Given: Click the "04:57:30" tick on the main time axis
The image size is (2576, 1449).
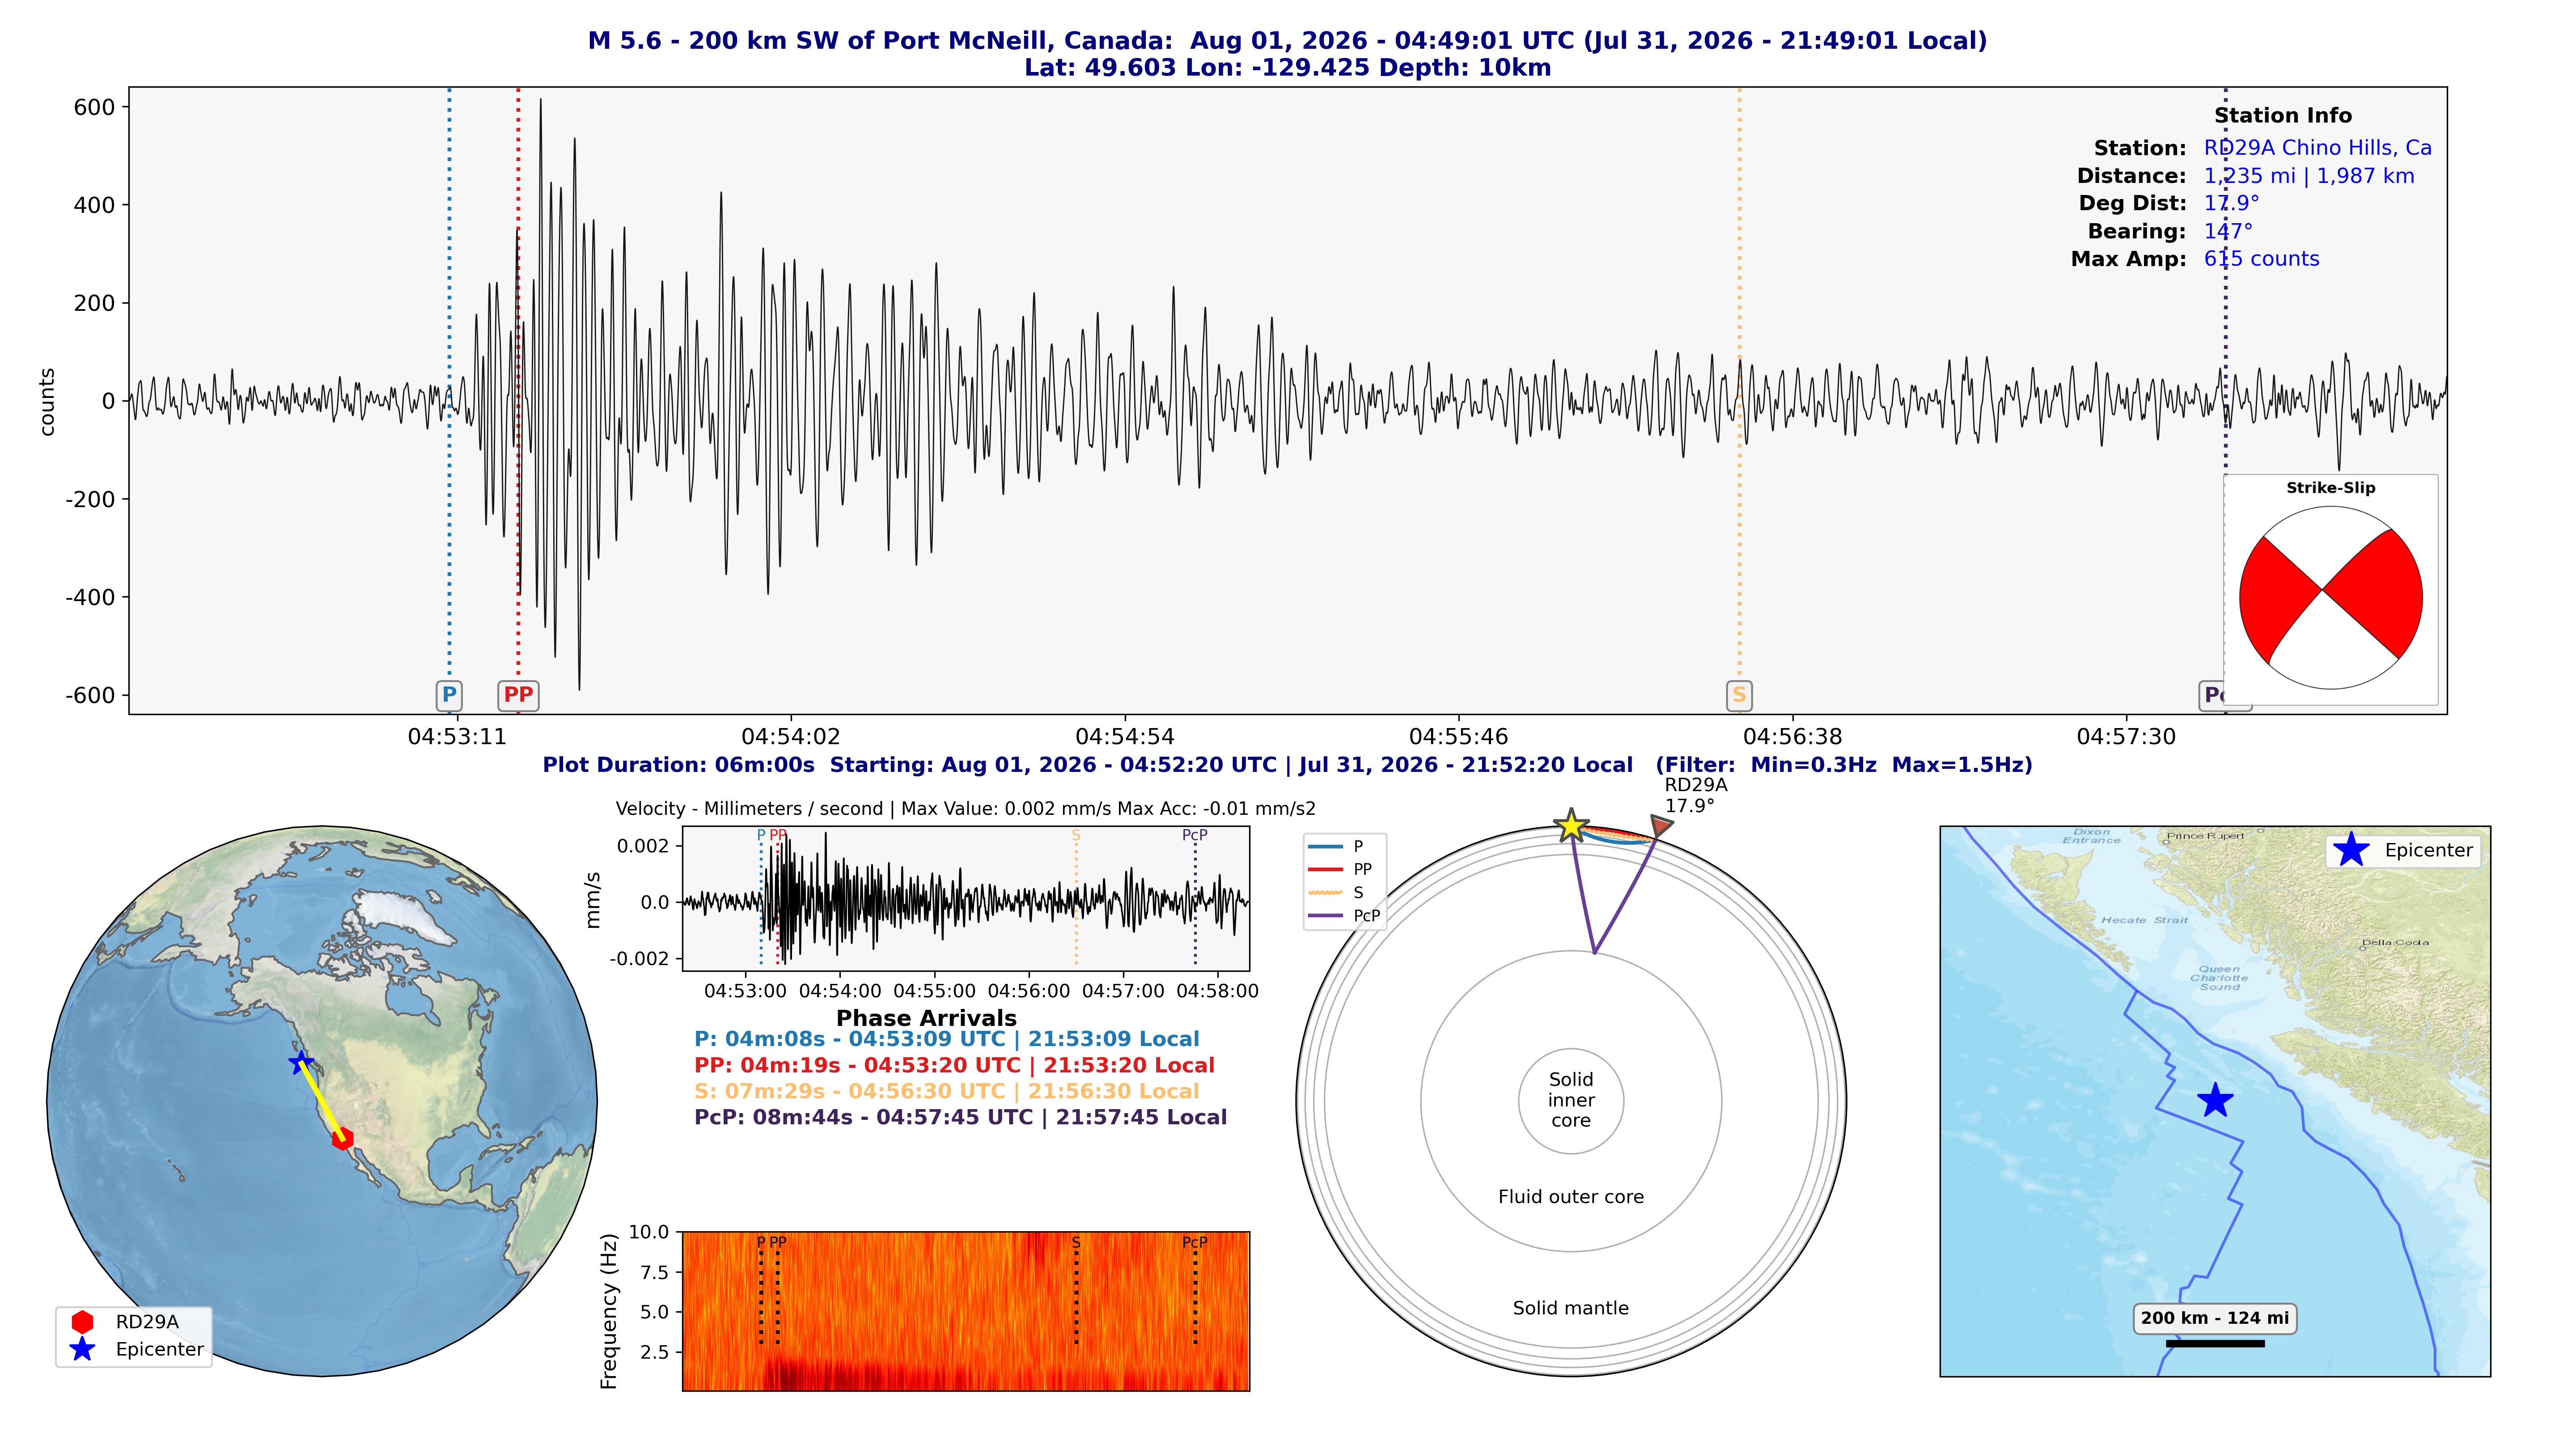Looking at the screenshot, I should (x=2127, y=737).
